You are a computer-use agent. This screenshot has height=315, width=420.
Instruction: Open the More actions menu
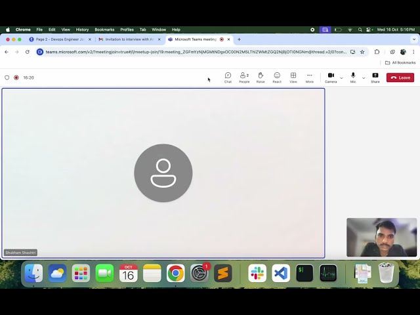point(310,77)
